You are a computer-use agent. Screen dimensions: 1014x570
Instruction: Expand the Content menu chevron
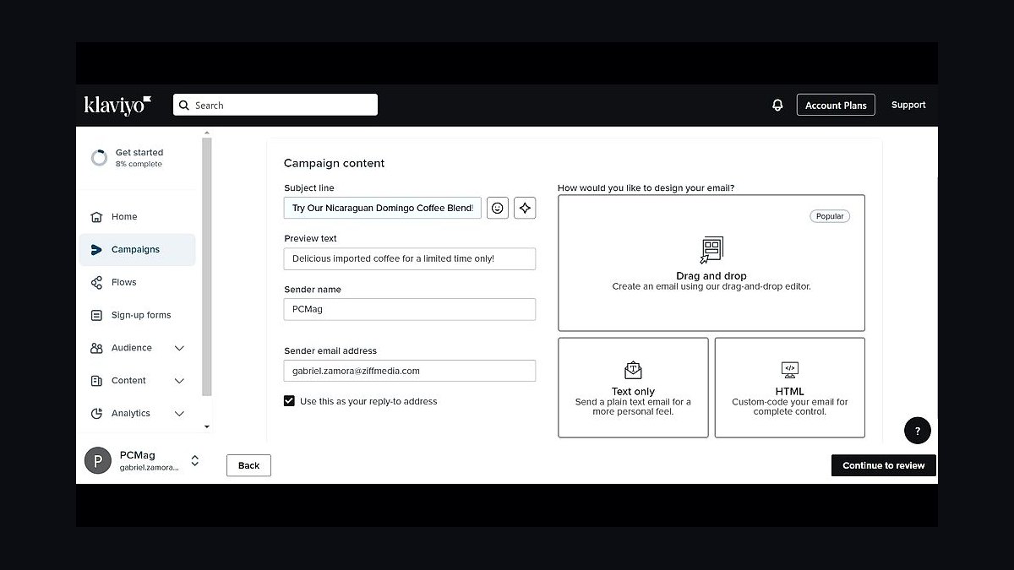tap(179, 381)
